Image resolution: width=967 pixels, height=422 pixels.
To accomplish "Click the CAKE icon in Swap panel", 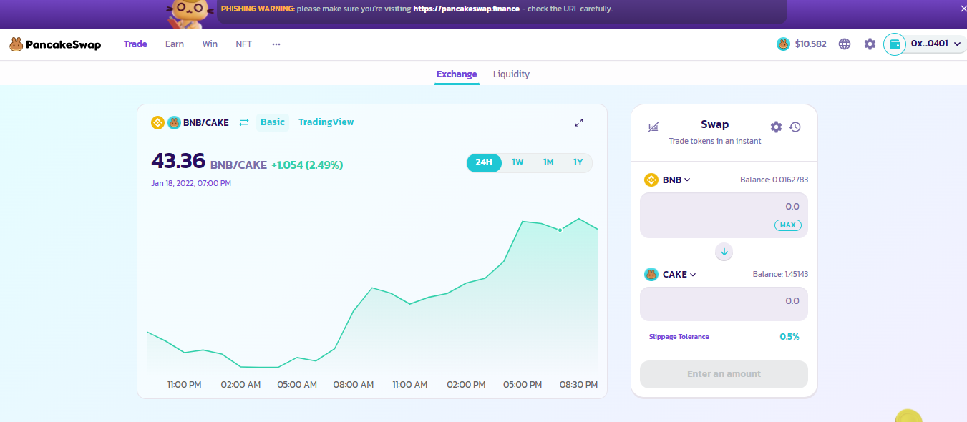I will [651, 274].
